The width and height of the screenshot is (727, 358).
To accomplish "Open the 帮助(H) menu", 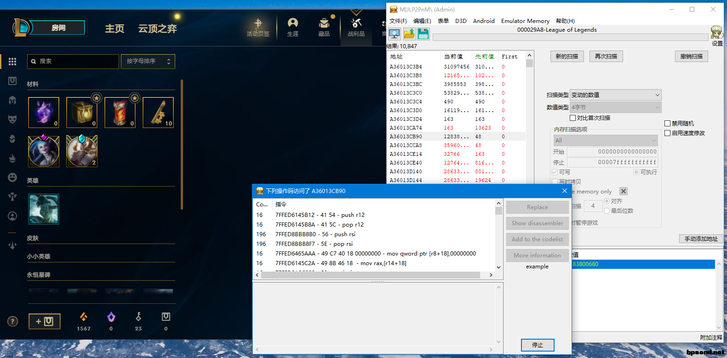I will click(565, 21).
